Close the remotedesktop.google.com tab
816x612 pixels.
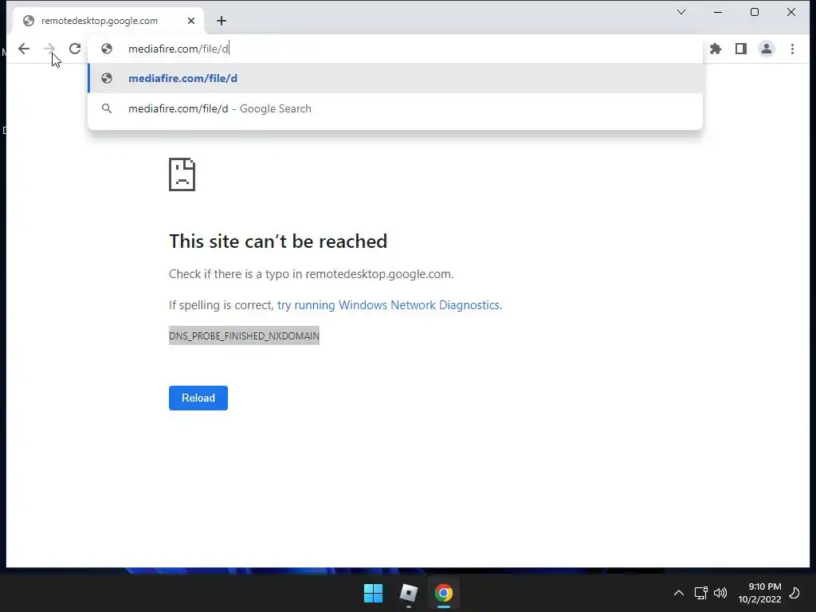(191, 21)
